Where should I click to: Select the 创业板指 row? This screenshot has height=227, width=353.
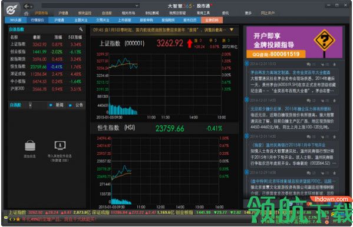(x=47, y=52)
